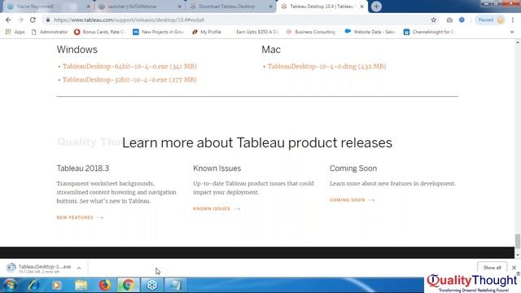The height and width of the screenshot is (293, 521).
Task: Click the padlock site info icon
Action: 48,20
